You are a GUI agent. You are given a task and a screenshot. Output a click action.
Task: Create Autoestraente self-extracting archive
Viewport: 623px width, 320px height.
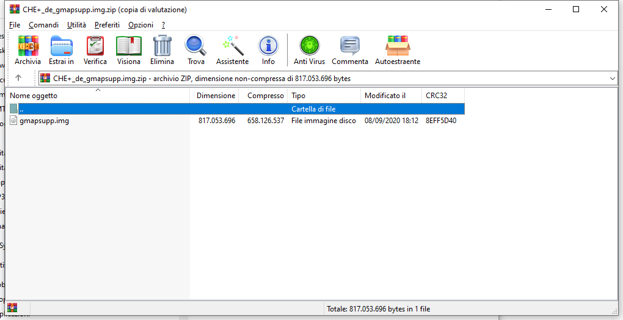(397, 50)
